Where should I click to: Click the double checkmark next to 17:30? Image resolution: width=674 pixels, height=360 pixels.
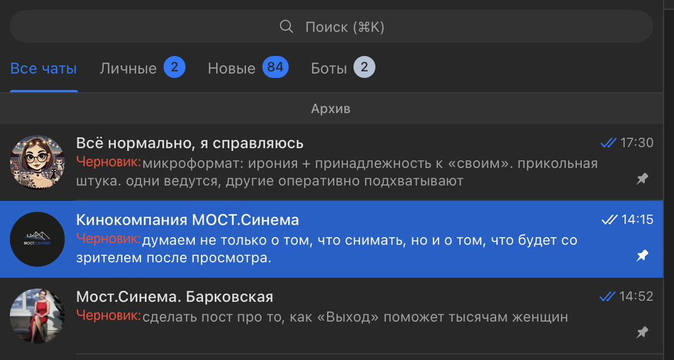tap(609, 143)
